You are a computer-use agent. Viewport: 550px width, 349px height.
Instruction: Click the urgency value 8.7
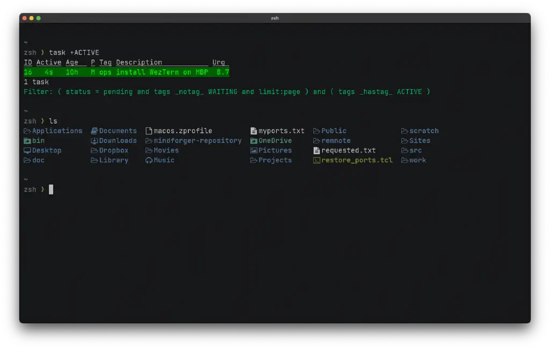pyautogui.click(x=223, y=72)
